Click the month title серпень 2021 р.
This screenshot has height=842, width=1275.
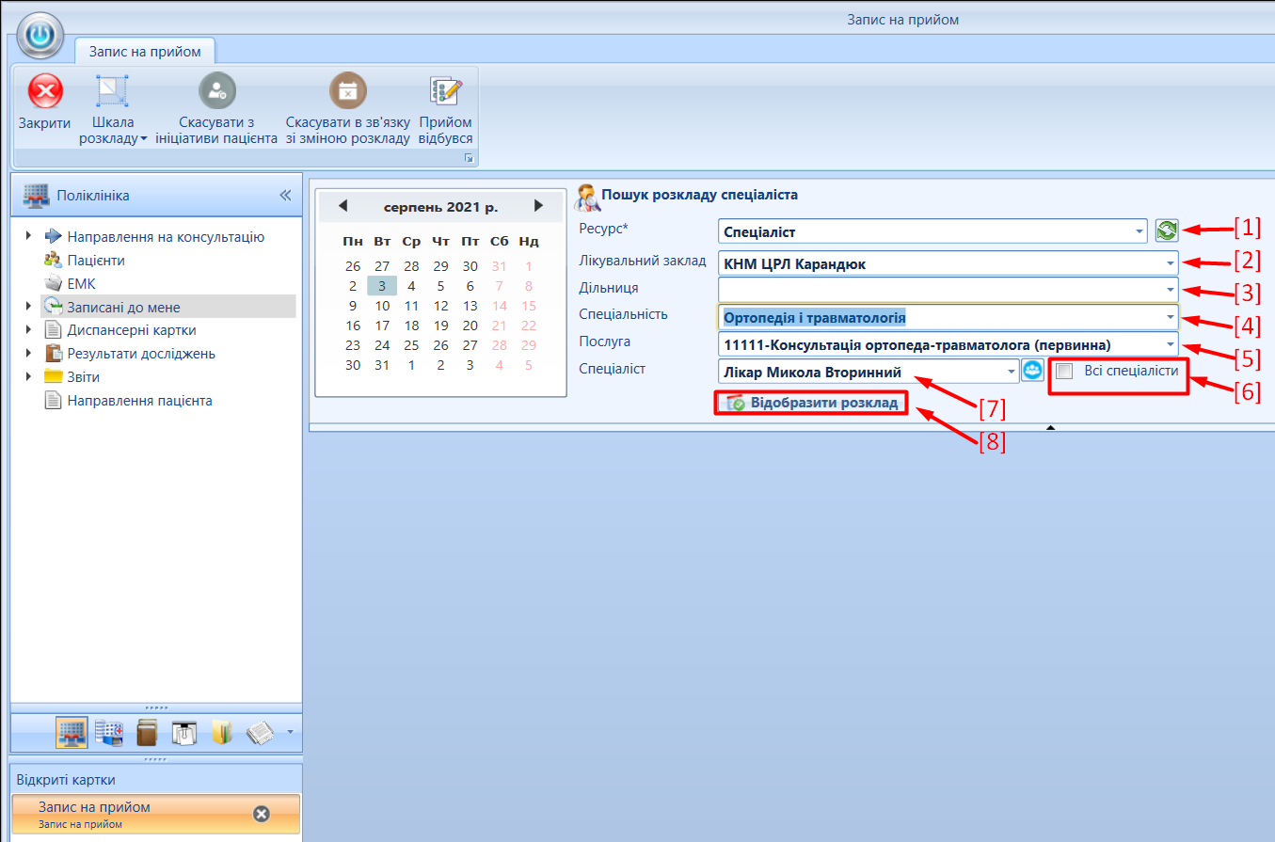[440, 206]
